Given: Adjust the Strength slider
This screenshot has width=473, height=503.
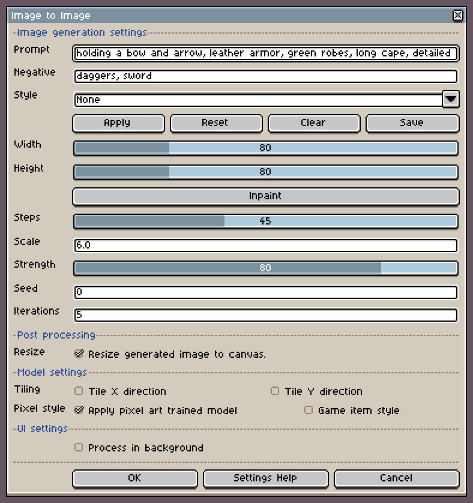Looking at the screenshot, I should 265,268.
